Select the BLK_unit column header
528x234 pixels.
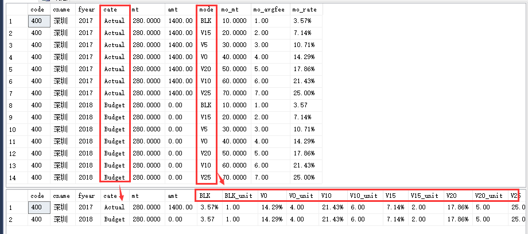tap(239, 196)
